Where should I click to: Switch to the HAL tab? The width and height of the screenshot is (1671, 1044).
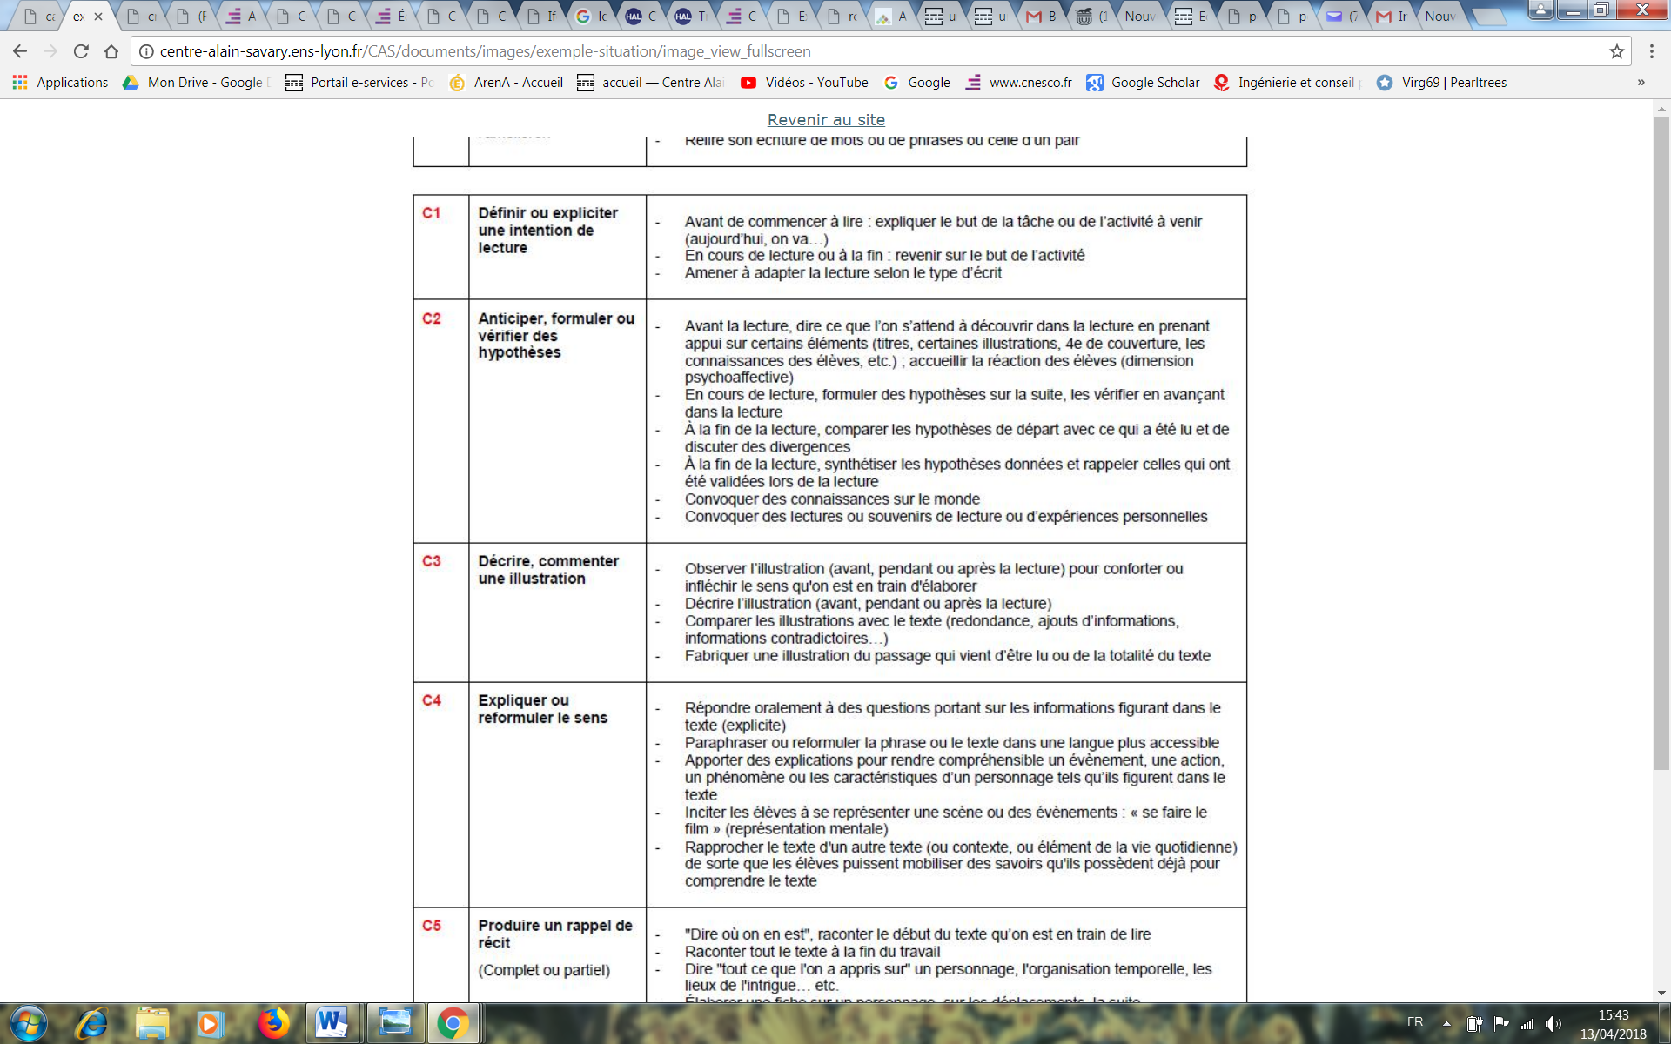pos(641,16)
